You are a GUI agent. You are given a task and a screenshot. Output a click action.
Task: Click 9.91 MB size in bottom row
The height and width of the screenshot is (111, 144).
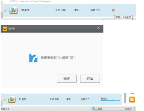(54, 99)
